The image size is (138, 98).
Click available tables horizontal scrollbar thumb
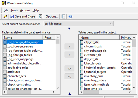[19, 92]
